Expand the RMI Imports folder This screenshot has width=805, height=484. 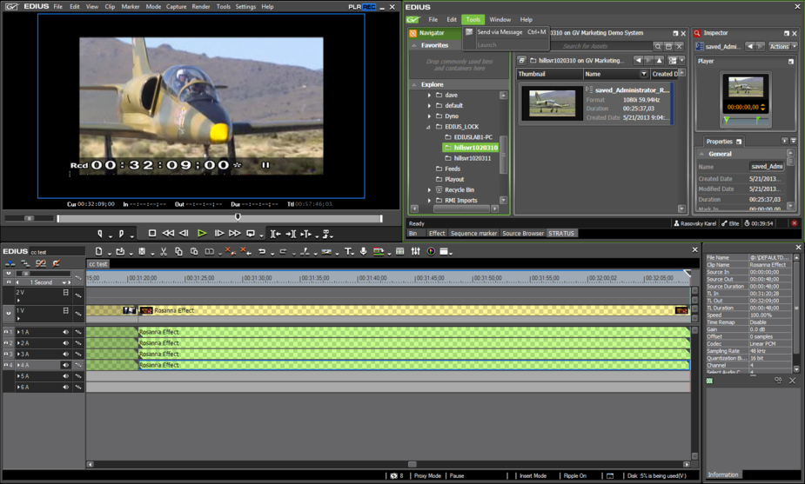[429, 201]
